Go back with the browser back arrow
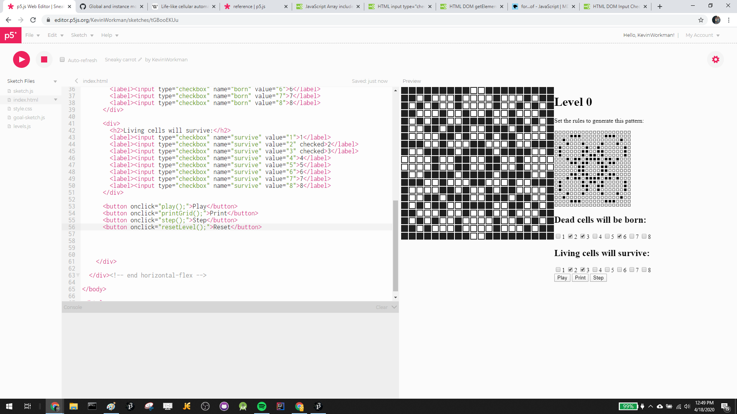 pyautogui.click(x=8, y=20)
